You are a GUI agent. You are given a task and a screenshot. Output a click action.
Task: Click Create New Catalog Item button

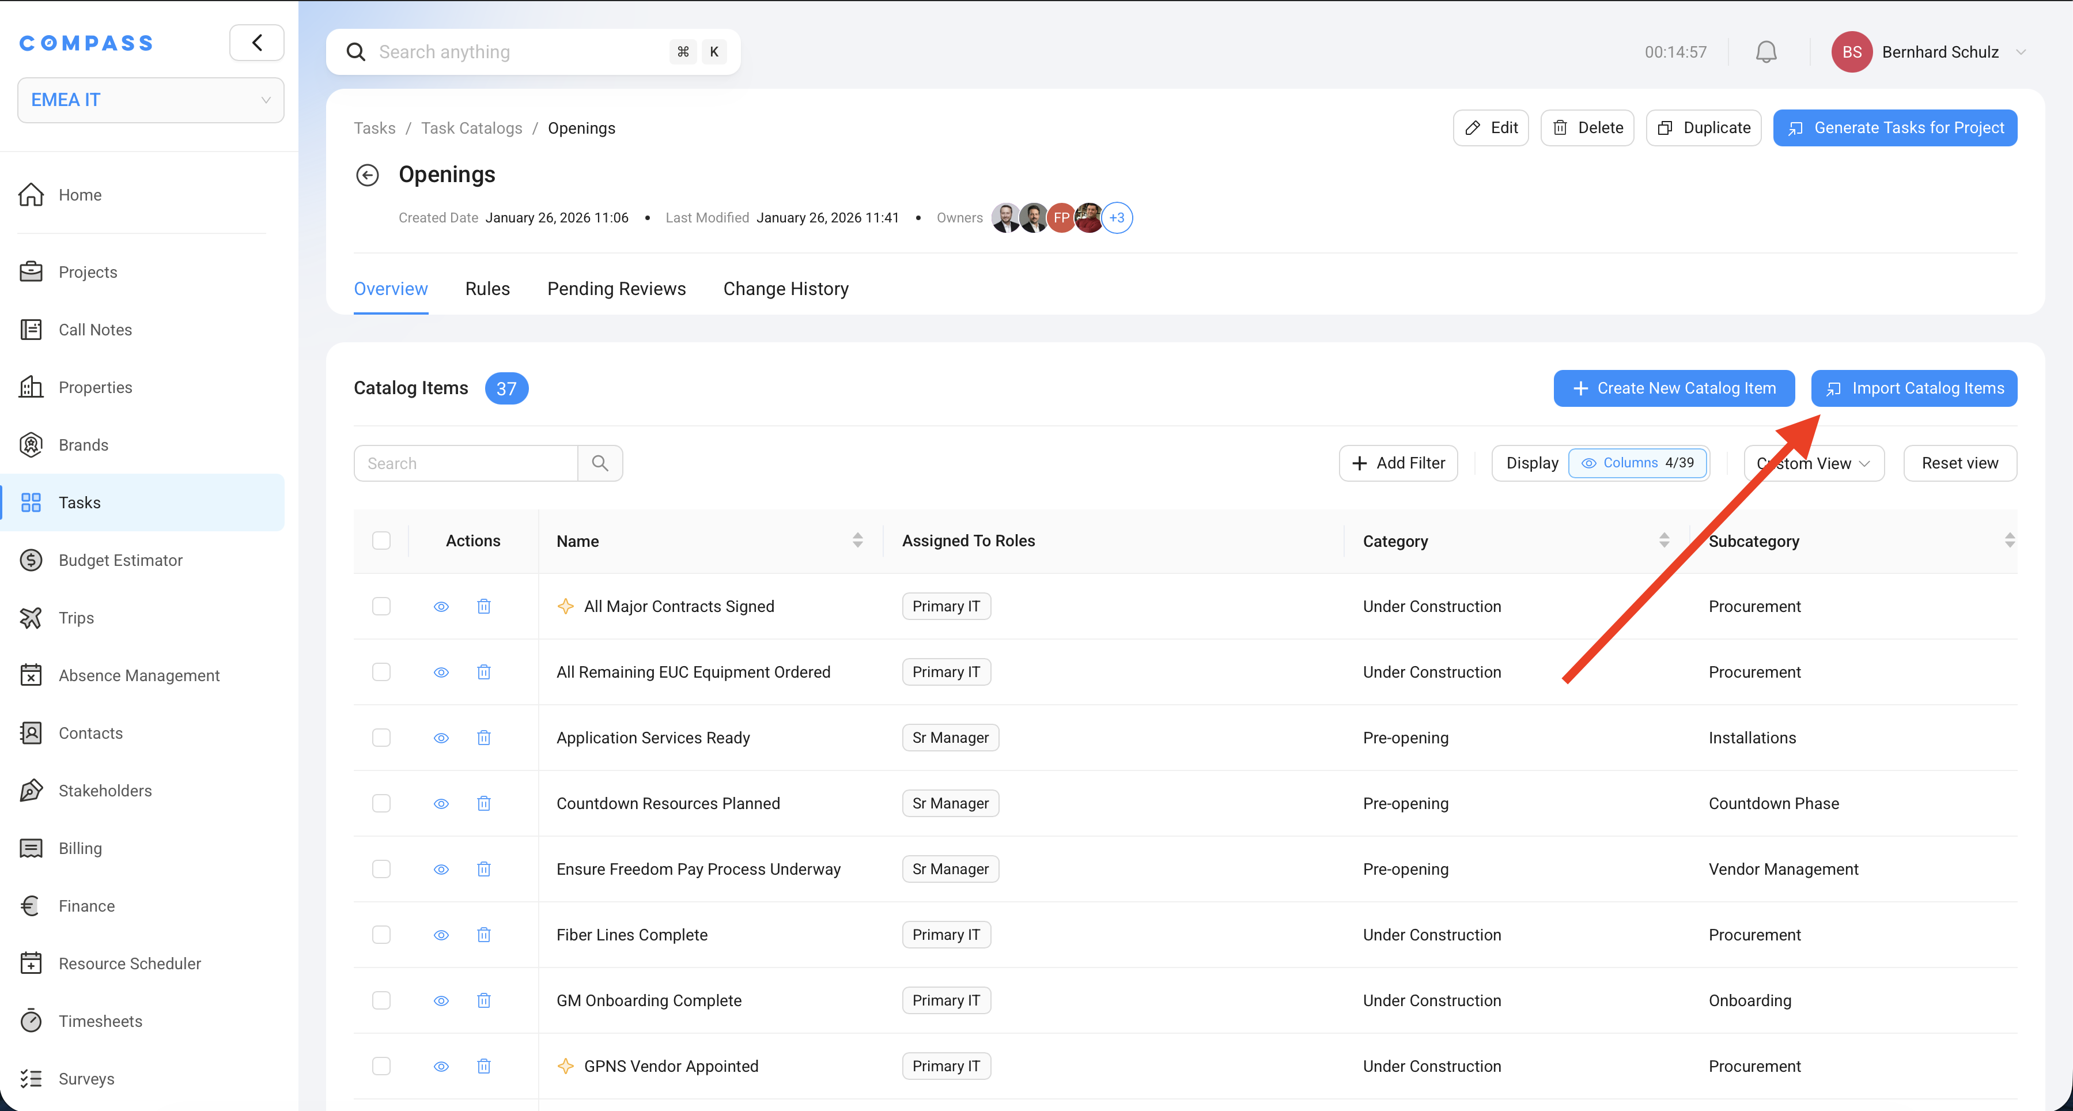pyautogui.click(x=1674, y=389)
